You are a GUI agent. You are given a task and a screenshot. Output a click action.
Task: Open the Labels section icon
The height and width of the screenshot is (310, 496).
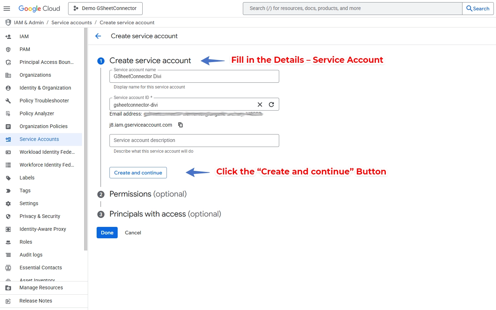tap(8, 178)
